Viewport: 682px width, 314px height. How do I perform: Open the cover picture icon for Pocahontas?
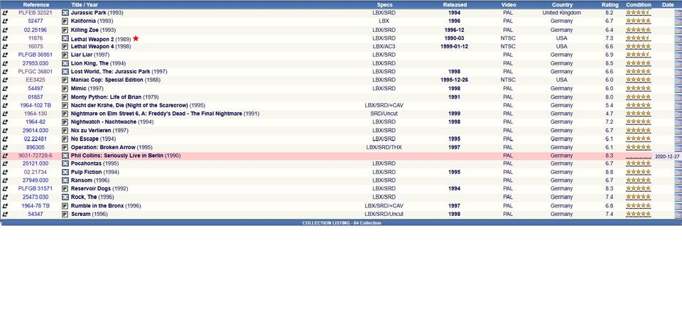tap(65, 163)
